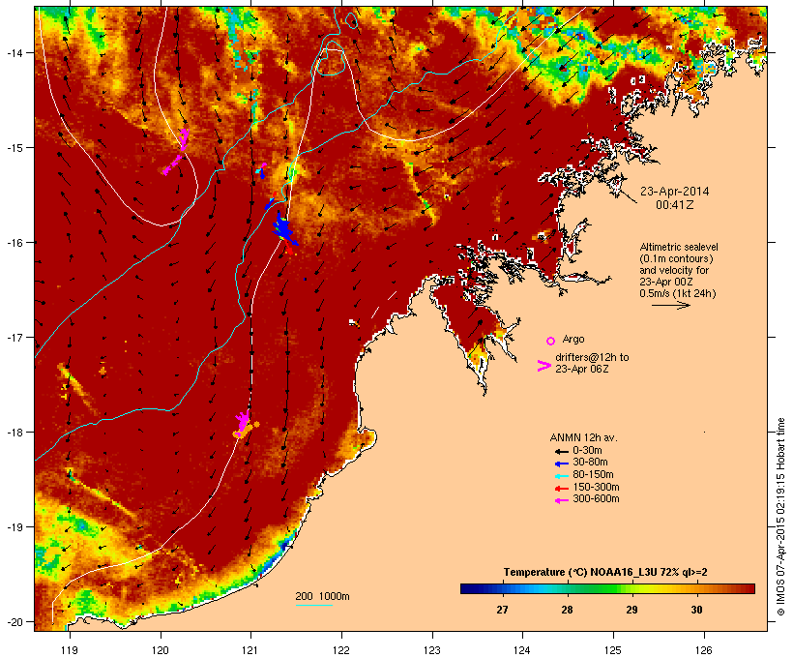793x658 pixels.
Task: Click the magenta Argo circle legend marker
Action: coord(551,341)
